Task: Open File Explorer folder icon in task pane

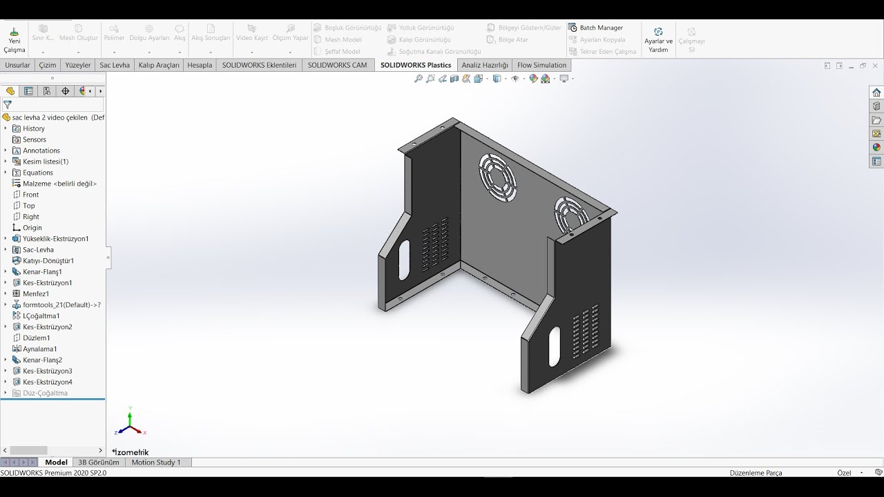Action: [x=876, y=120]
